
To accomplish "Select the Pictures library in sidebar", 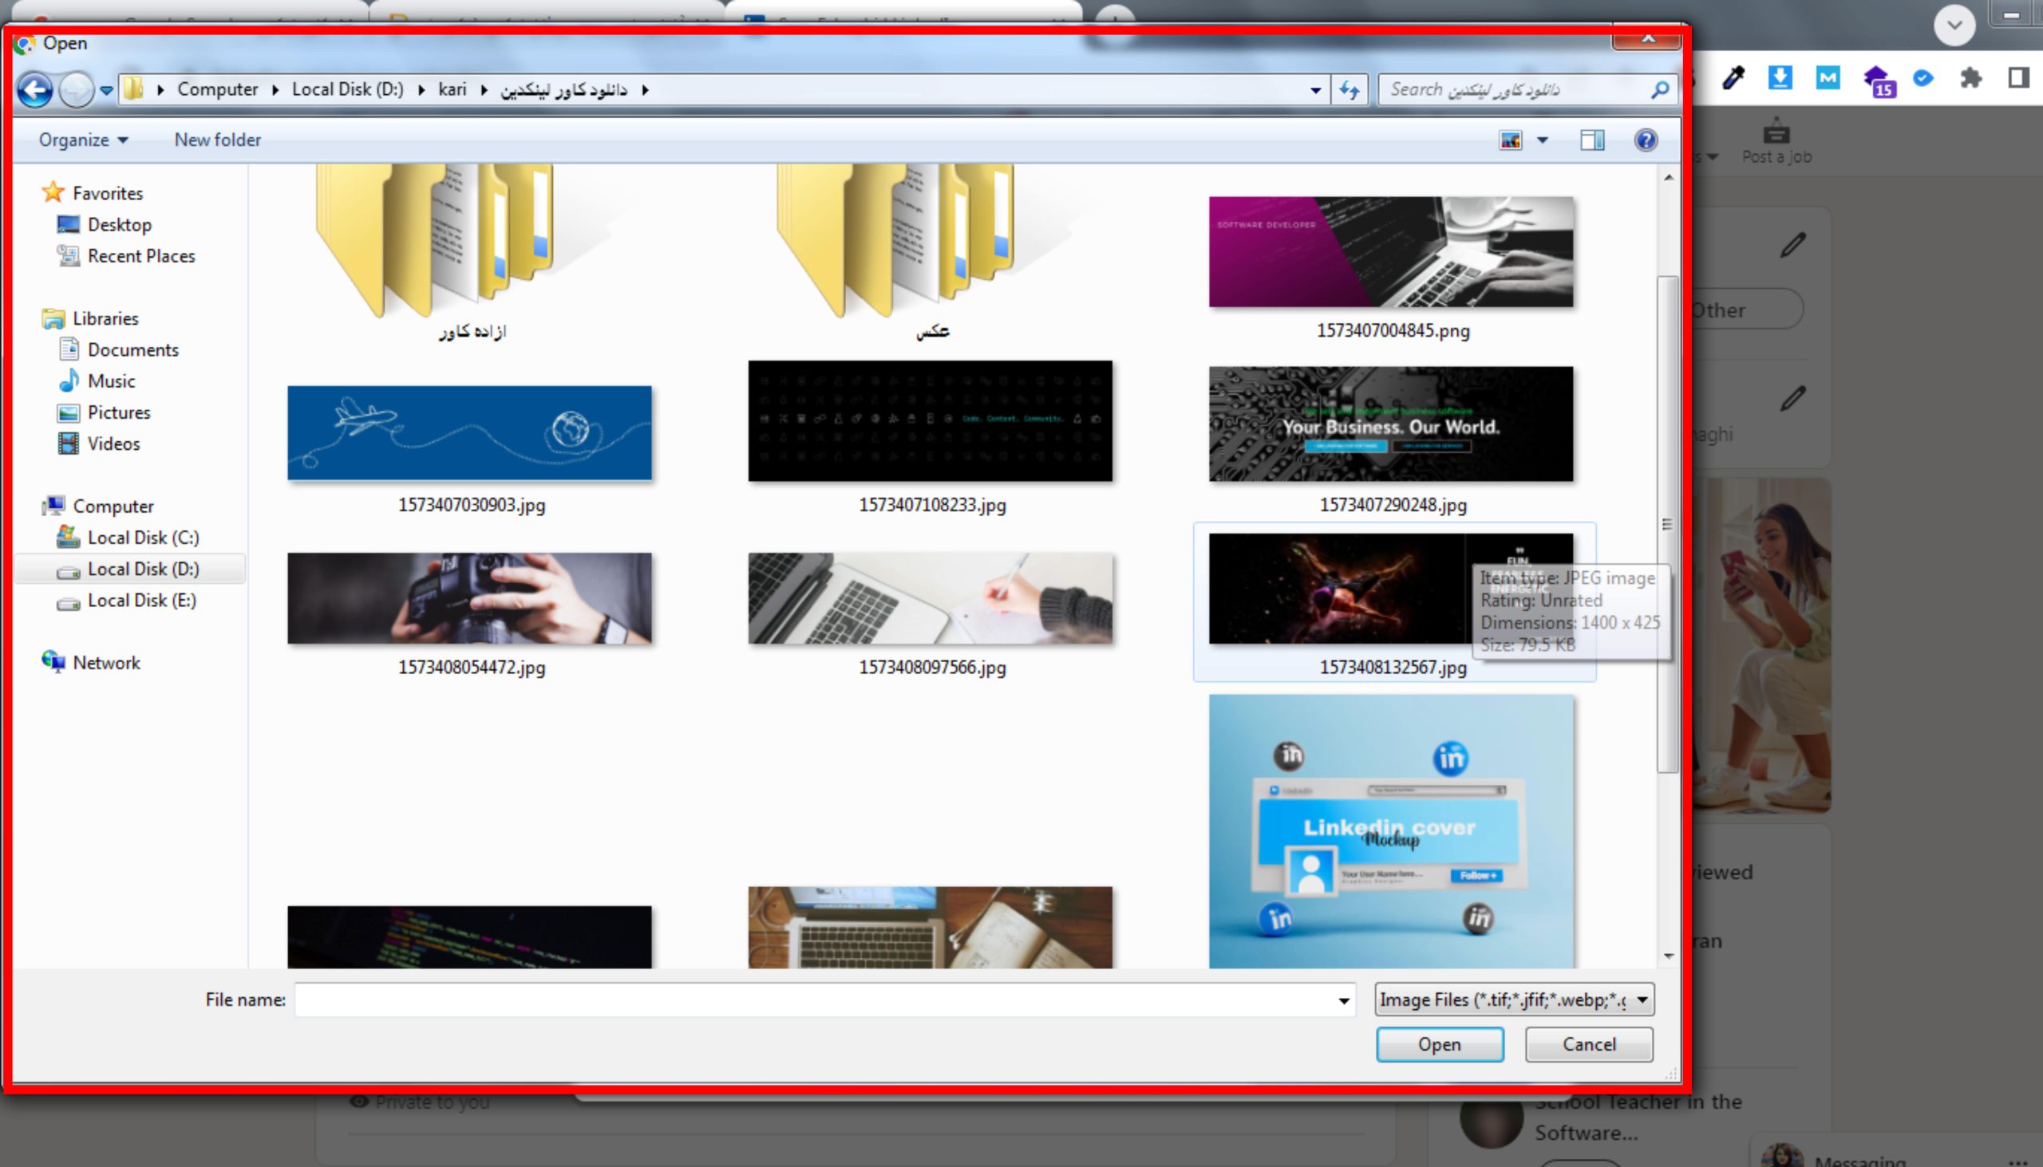I will click(x=119, y=412).
